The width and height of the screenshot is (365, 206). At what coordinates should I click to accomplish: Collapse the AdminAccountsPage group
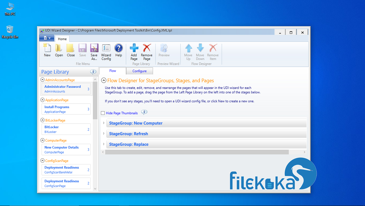pyautogui.click(x=42, y=80)
